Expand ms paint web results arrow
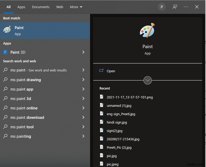This screenshot has height=167, width=206. (x=83, y=70)
